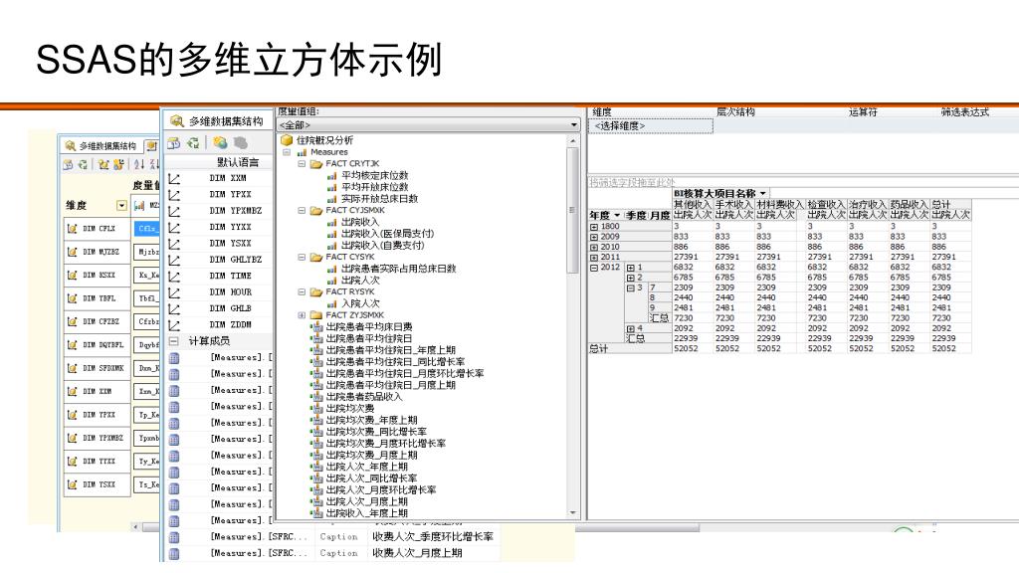The image size is (1019, 573).
Task: Collapse the FACT CYSYK folder
Action: coord(302,258)
